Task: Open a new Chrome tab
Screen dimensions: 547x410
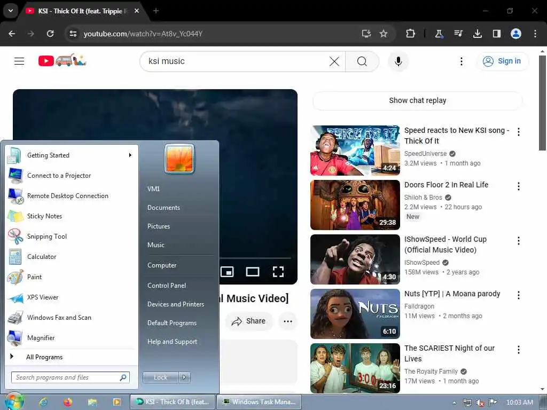Action: [x=156, y=11]
